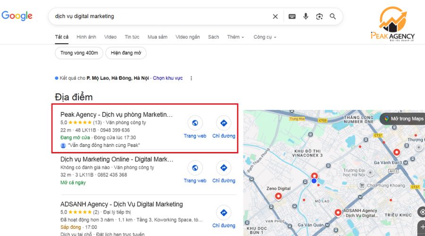Image resolution: width=425 pixels, height=236 pixels.
Task: Click Zeno Digital map label
Action: pos(278,188)
